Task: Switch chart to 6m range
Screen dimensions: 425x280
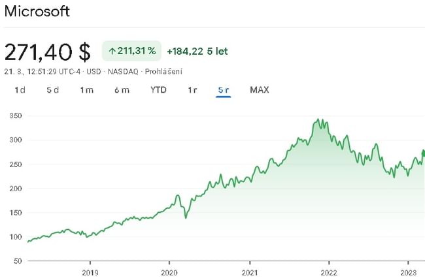Action: (122, 90)
